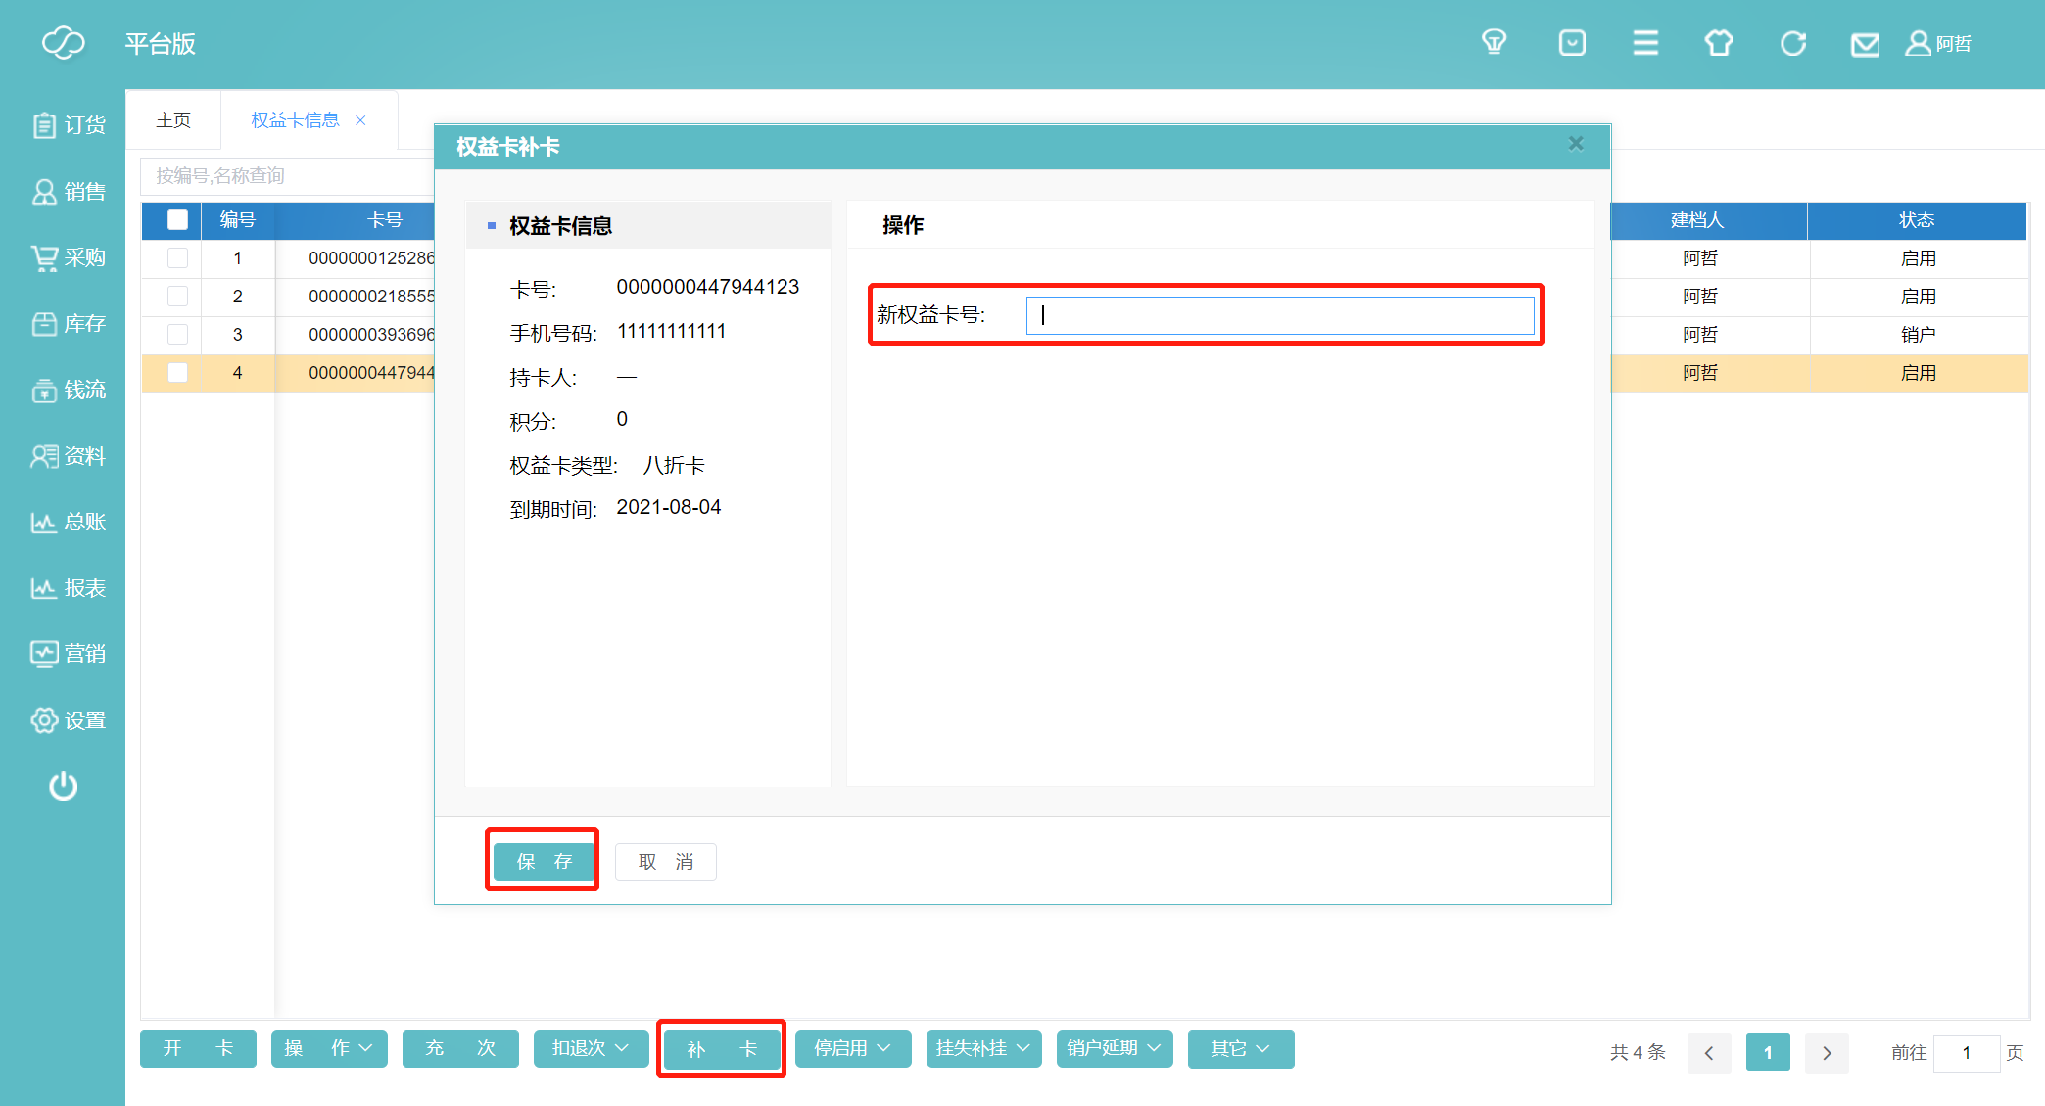Click the lightbulb tips icon in header
This screenshot has width=2045, height=1106.
click(x=1494, y=43)
